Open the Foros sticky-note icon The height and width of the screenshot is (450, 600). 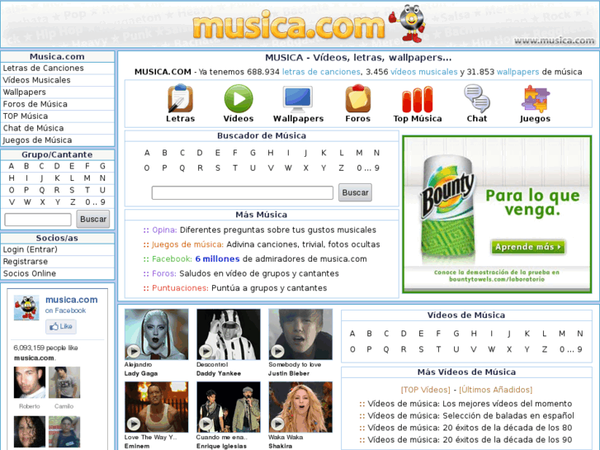[358, 98]
